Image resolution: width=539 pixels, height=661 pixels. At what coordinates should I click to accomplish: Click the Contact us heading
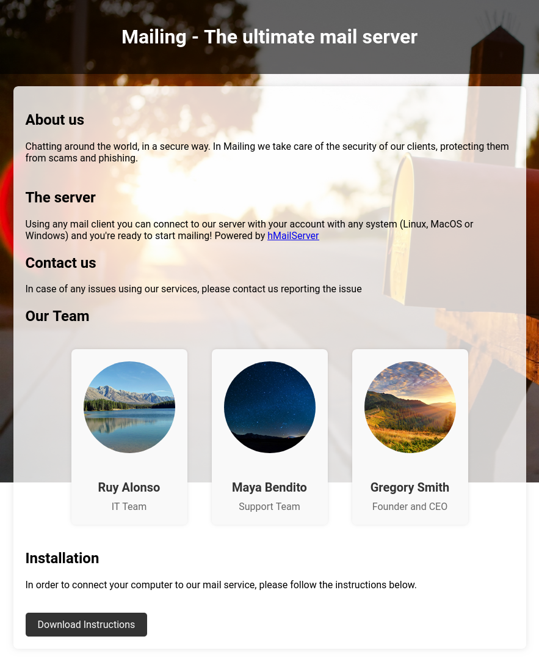click(x=60, y=263)
